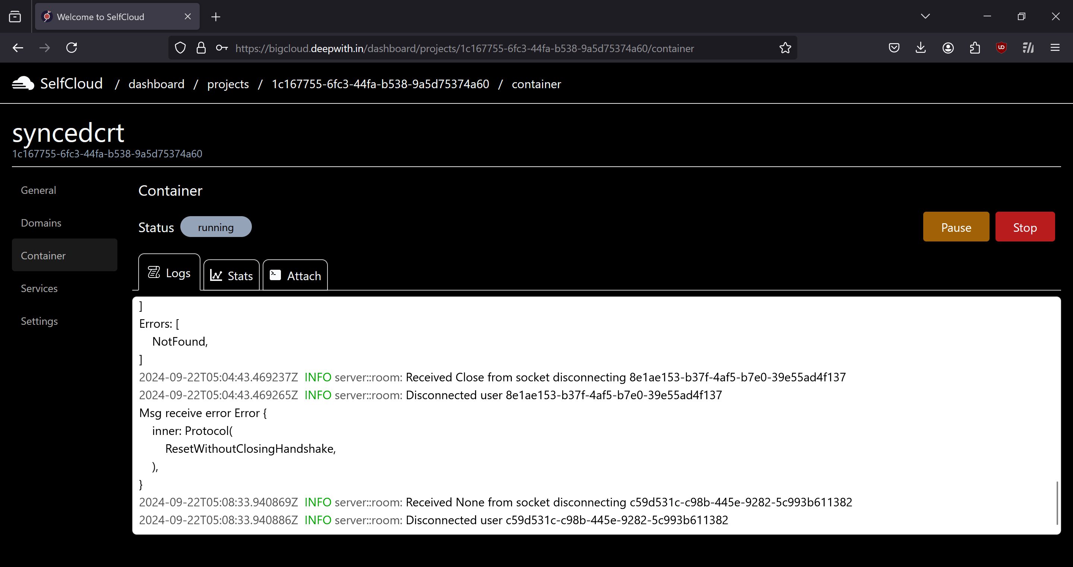Image resolution: width=1073 pixels, height=567 pixels.
Task: View browser downloads
Action: [x=921, y=47]
